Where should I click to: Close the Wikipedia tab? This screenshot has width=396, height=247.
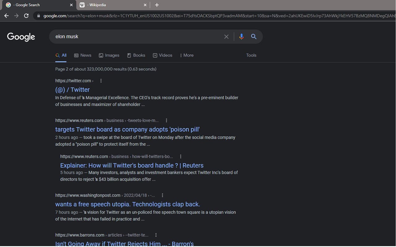[x=145, y=5]
